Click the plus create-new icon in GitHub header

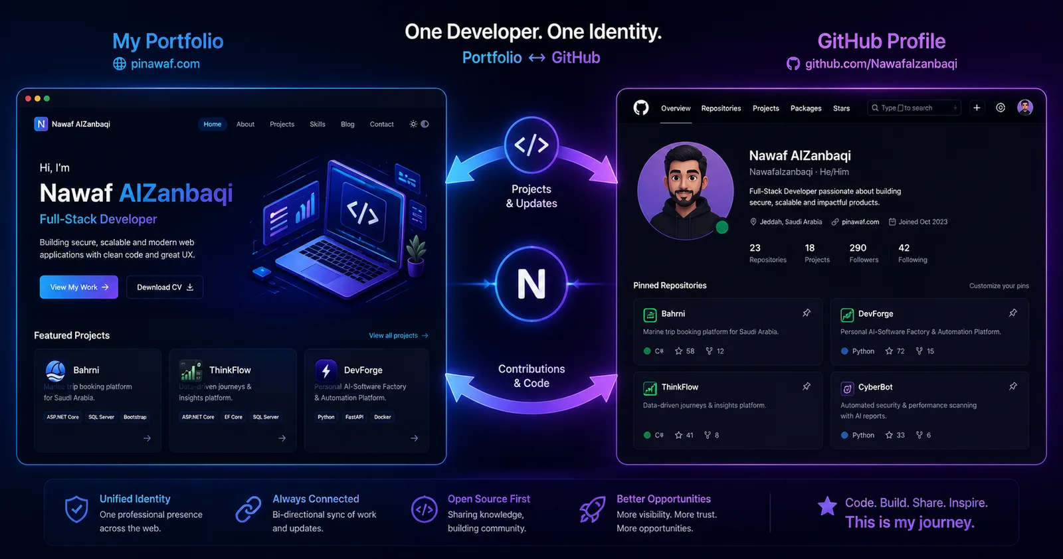tap(977, 108)
